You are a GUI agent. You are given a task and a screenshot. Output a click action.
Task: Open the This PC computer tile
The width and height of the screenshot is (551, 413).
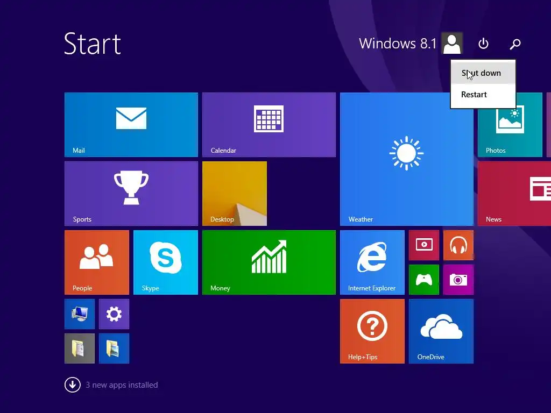80,314
